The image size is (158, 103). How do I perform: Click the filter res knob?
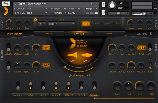121,48
